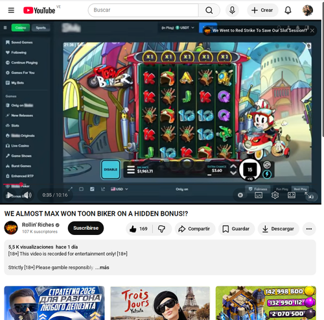Start voice search with microphone icon

pyautogui.click(x=232, y=10)
